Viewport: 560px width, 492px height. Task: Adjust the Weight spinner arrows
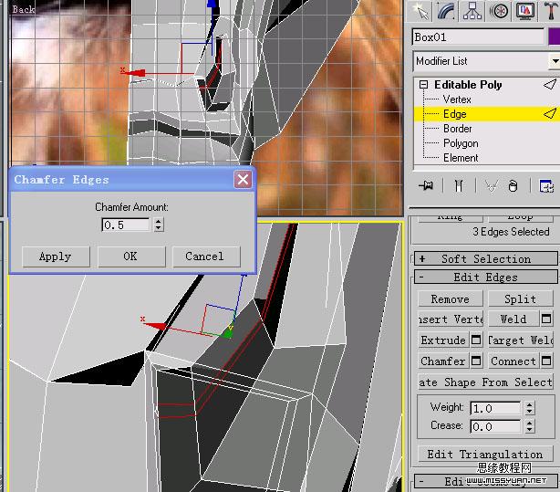[x=530, y=408]
